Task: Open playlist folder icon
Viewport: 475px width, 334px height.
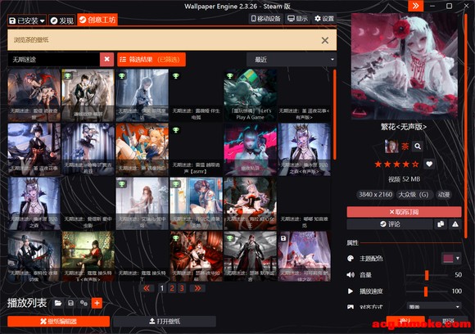Action: click(x=58, y=303)
